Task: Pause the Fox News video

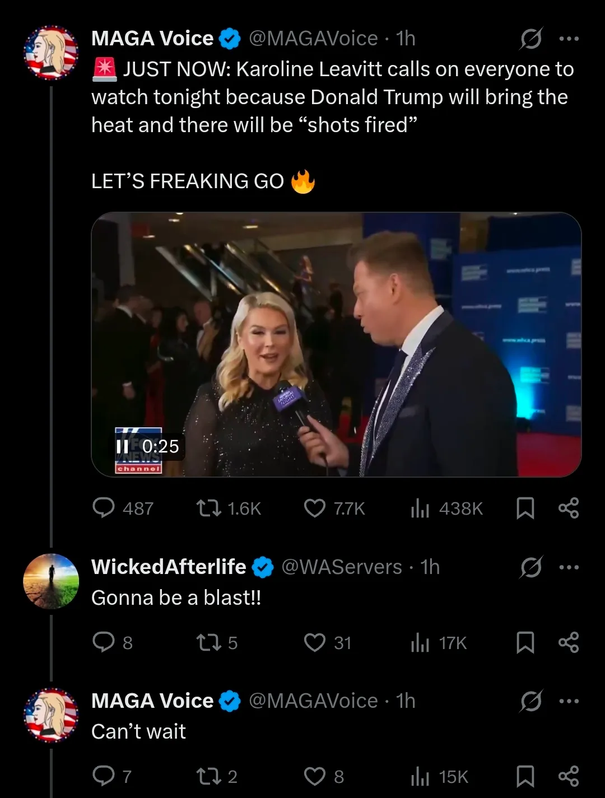Action: [x=122, y=446]
